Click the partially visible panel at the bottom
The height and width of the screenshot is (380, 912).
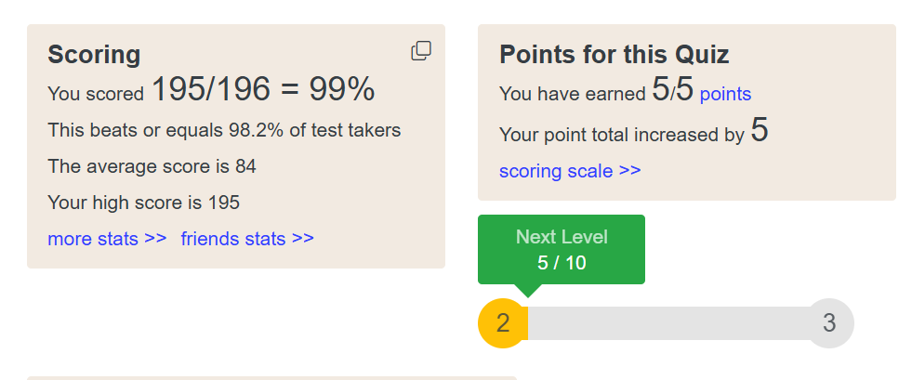coord(271,377)
